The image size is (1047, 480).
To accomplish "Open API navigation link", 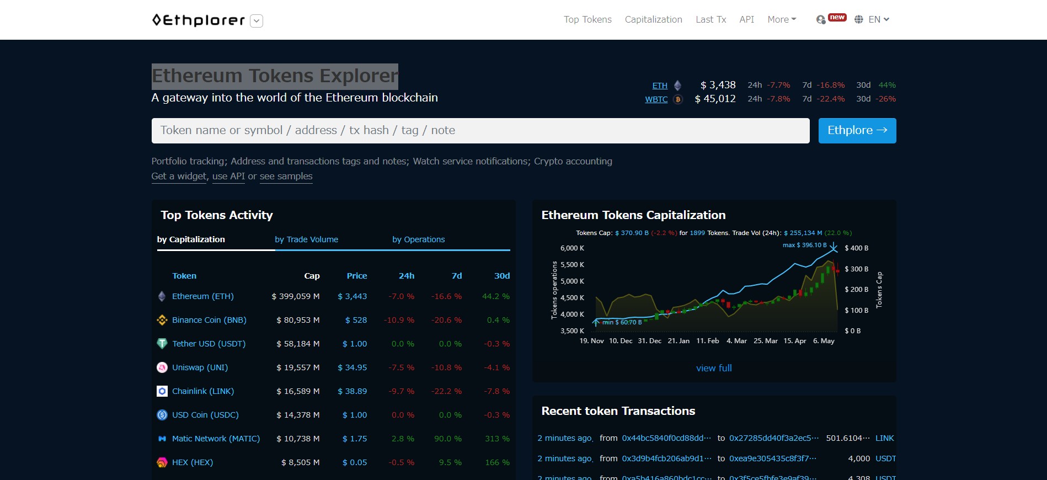I will click(746, 19).
